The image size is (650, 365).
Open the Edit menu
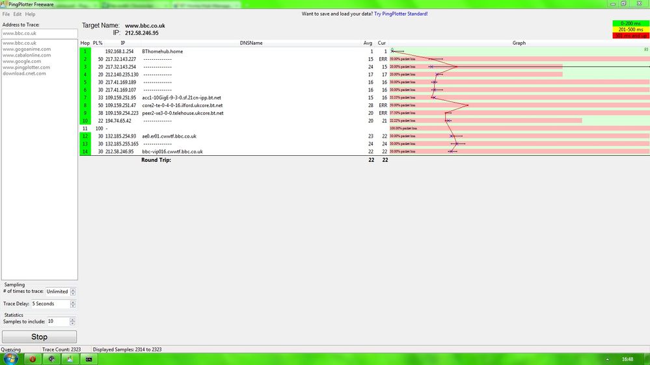[18, 14]
